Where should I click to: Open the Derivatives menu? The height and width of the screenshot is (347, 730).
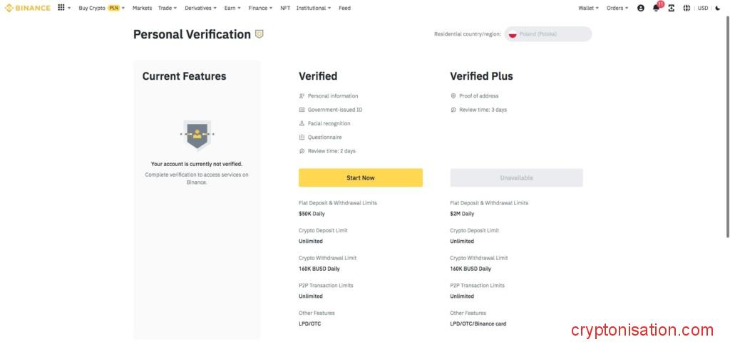click(x=200, y=8)
